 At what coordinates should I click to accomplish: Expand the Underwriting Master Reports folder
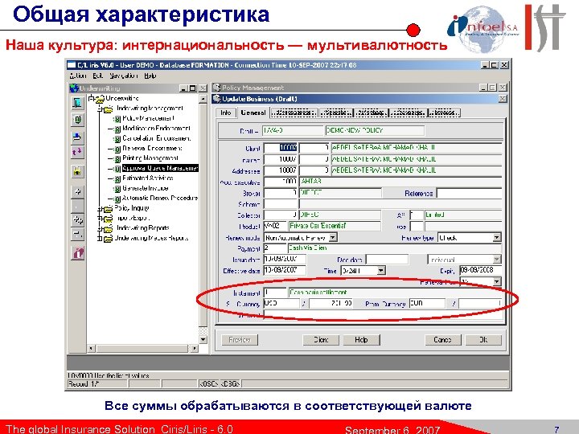[x=100, y=239]
